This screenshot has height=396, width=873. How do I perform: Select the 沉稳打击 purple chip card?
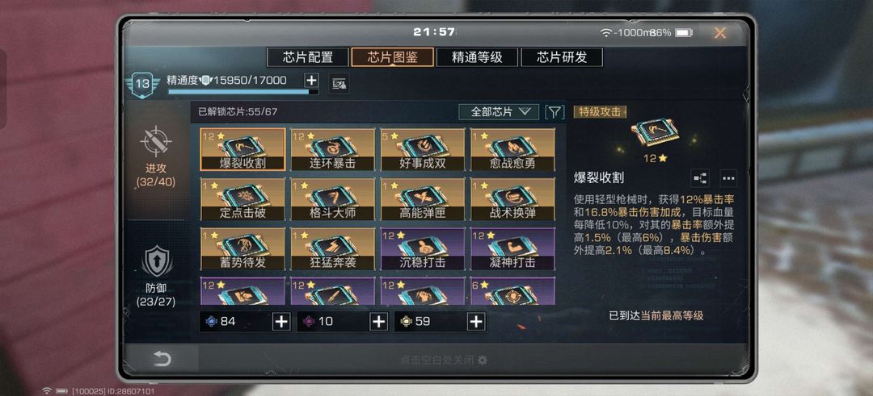click(422, 248)
